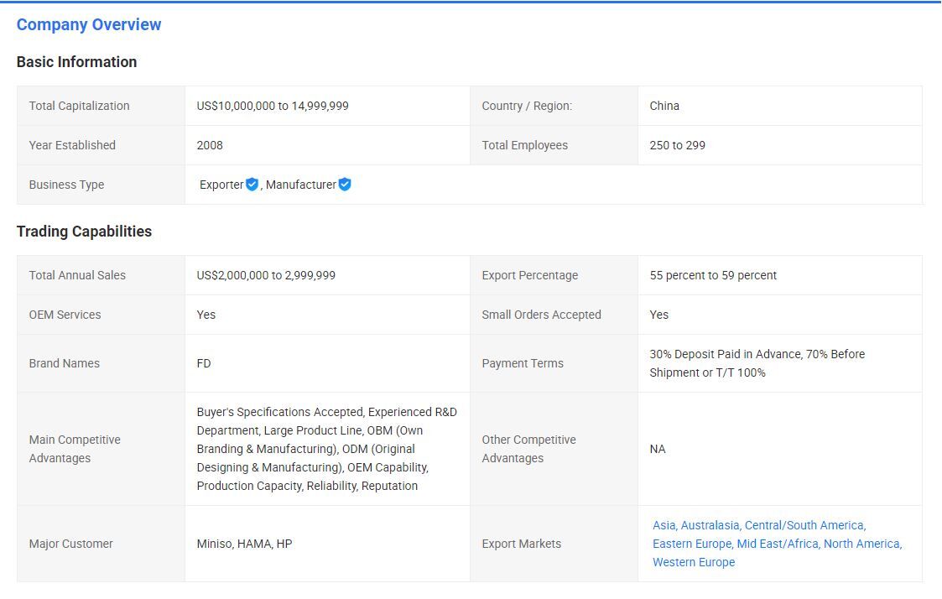Open the Asia export market link
This screenshot has height=599, width=942.
(664, 525)
